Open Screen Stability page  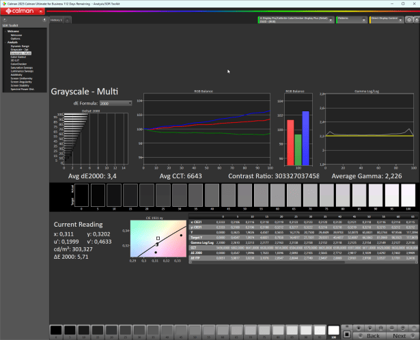[x=20, y=85]
